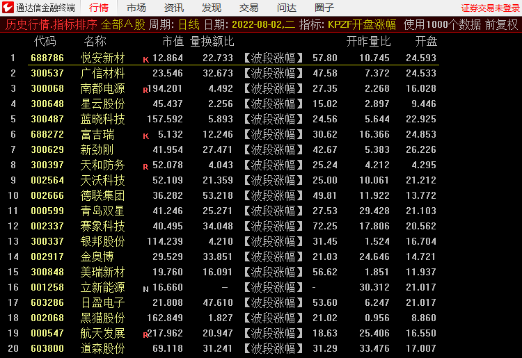
Task: Select stock code 688272
Action: 47,134
